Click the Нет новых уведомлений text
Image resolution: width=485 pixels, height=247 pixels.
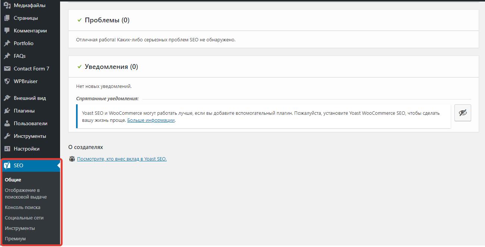coord(104,86)
